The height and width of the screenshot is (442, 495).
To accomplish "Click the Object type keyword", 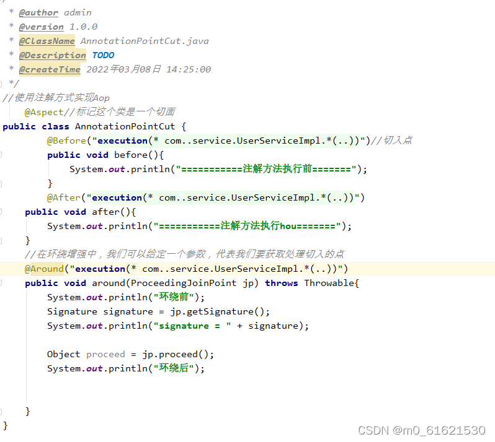I will point(63,354).
